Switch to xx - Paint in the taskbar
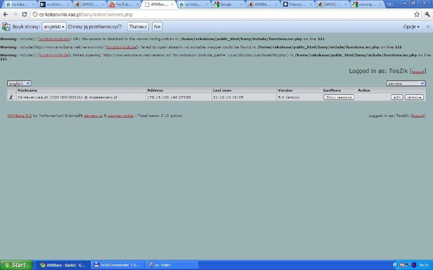Viewport: 433px width, 270px height. 172,265
